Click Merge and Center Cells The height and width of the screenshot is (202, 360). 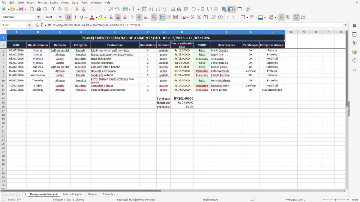(162, 17)
